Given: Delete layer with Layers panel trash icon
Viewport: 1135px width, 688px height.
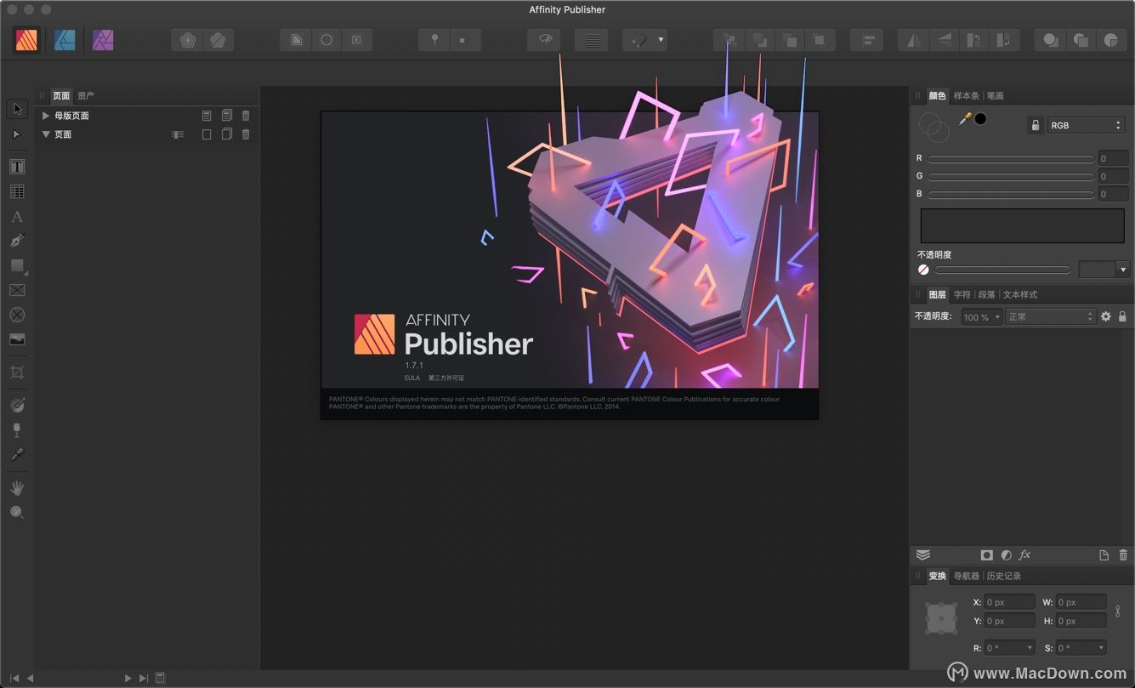Looking at the screenshot, I should pos(1123,554).
